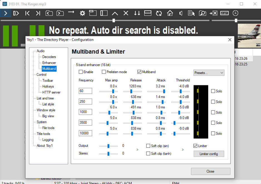The width and height of the screenshot is (261, 184).
Task: Click the text display bar icon
Action: tap(224, 13)
